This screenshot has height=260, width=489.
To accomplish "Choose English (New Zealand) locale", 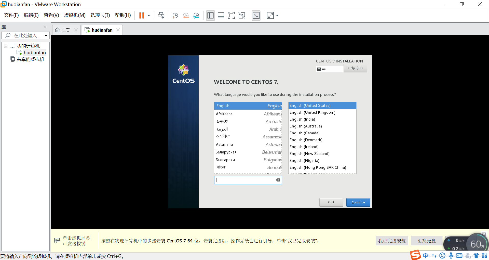I will pos(322,154).
